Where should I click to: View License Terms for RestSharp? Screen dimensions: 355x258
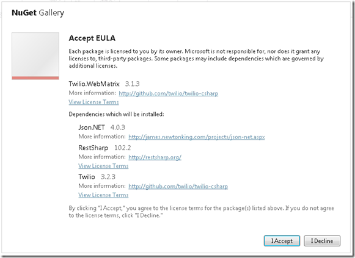pos(103,166)
